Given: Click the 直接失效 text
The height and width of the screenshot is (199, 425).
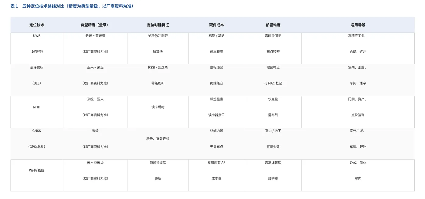Looking at the screenshot, I should 273,147.
